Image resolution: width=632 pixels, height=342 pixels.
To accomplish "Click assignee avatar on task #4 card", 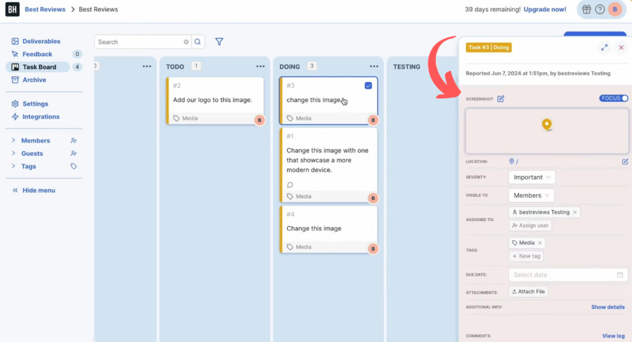I will coord(373,249).
